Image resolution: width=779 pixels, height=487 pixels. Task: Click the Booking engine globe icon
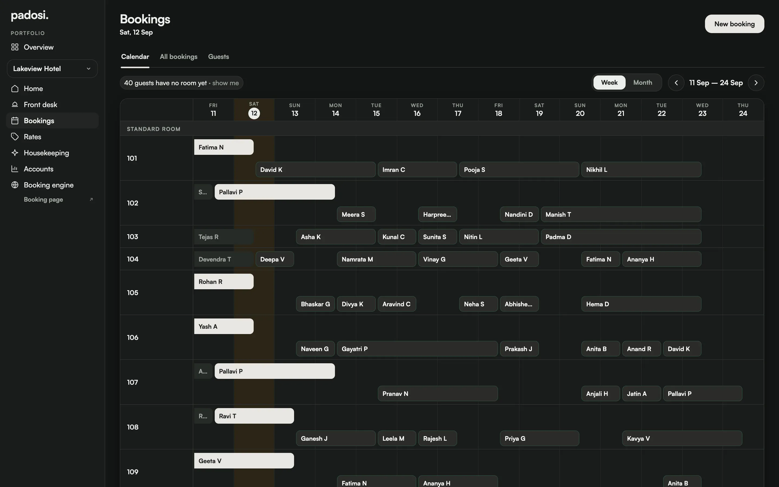(15, 185)
